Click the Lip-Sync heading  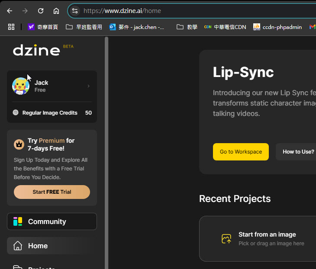tap(243, 72)
